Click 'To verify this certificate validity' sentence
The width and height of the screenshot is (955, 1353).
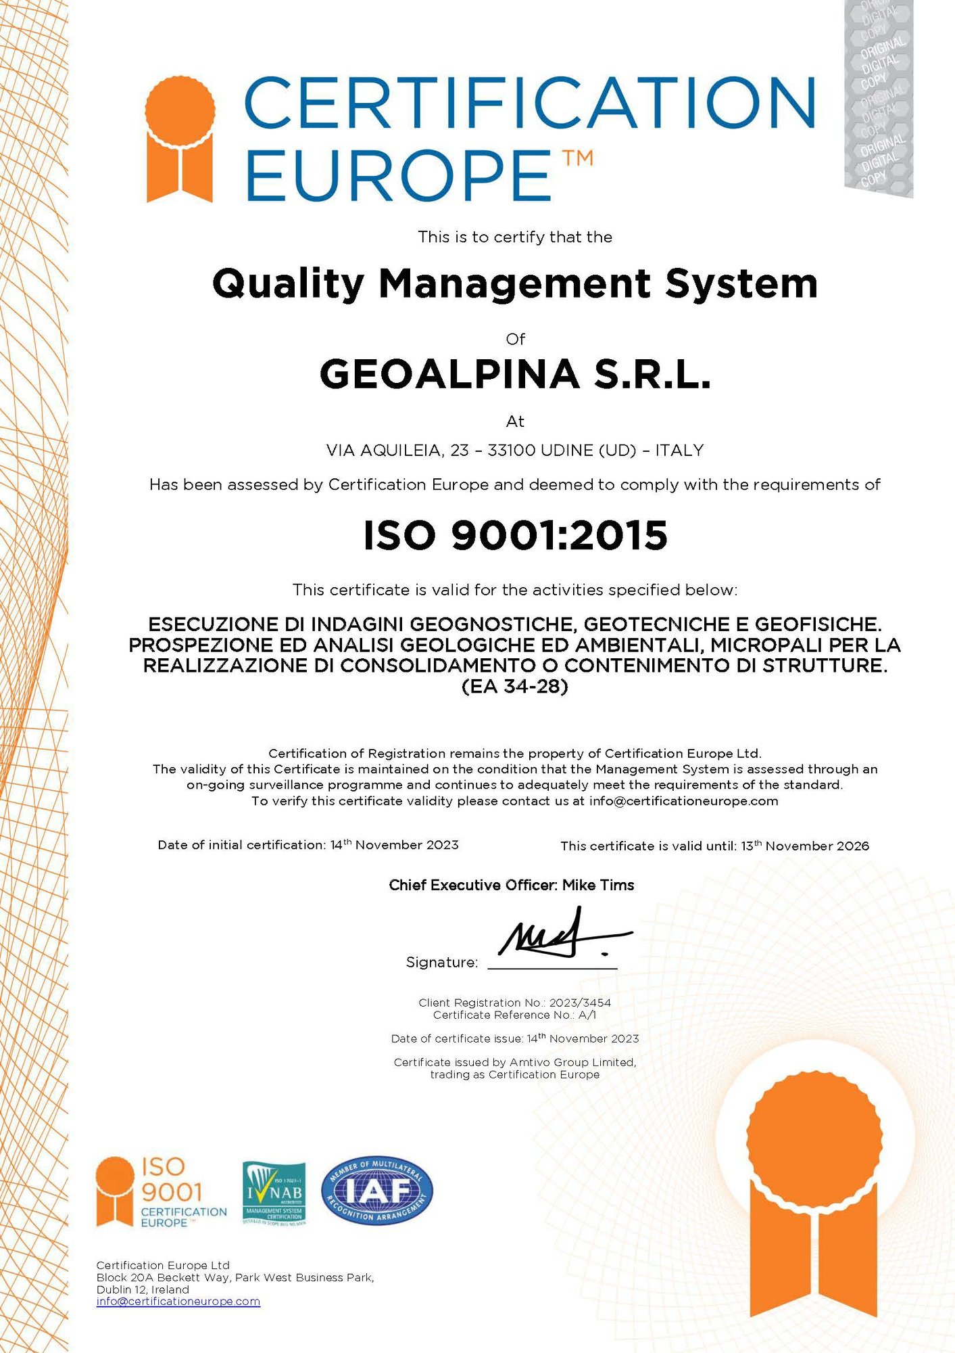click(x=515, y=801)
